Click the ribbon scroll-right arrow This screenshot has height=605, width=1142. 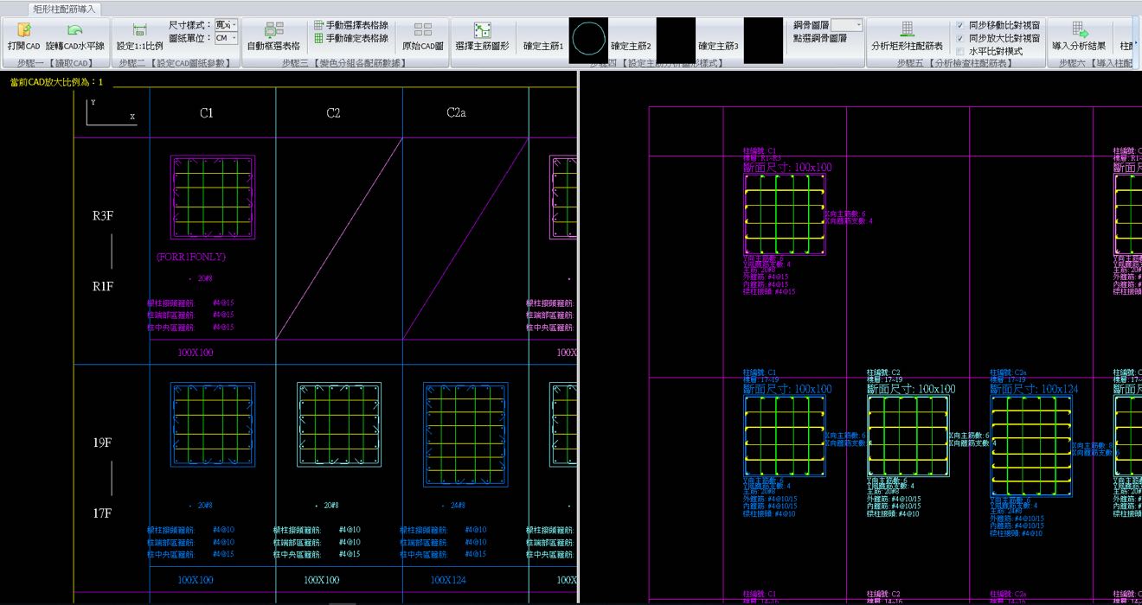[1137, 43]
